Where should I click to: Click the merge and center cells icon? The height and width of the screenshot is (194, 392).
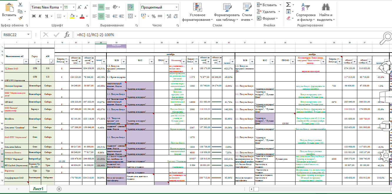(130, 16)
